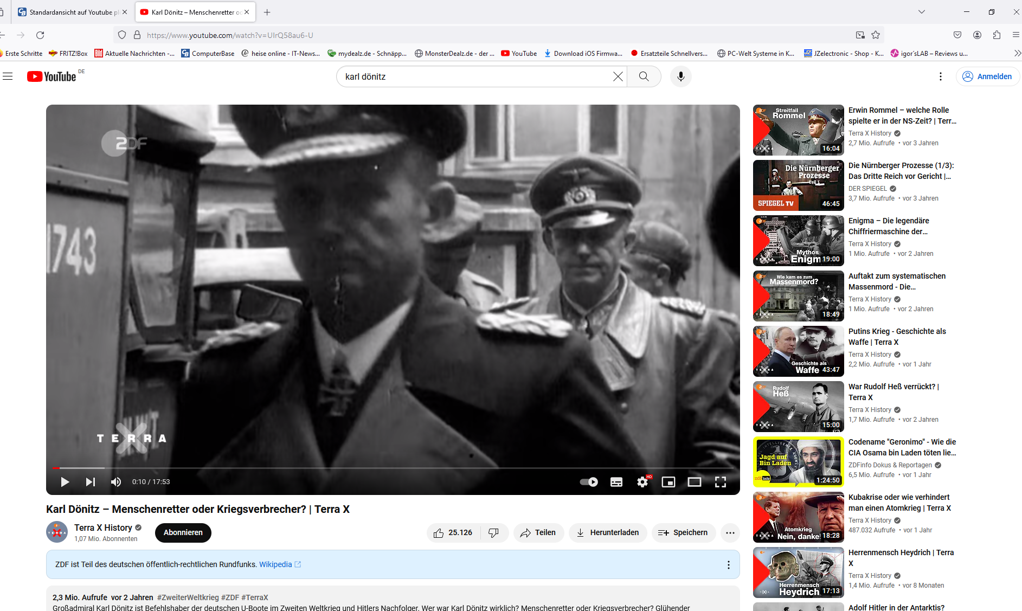Go to YouTube home via logo

(x=52, y=76)
